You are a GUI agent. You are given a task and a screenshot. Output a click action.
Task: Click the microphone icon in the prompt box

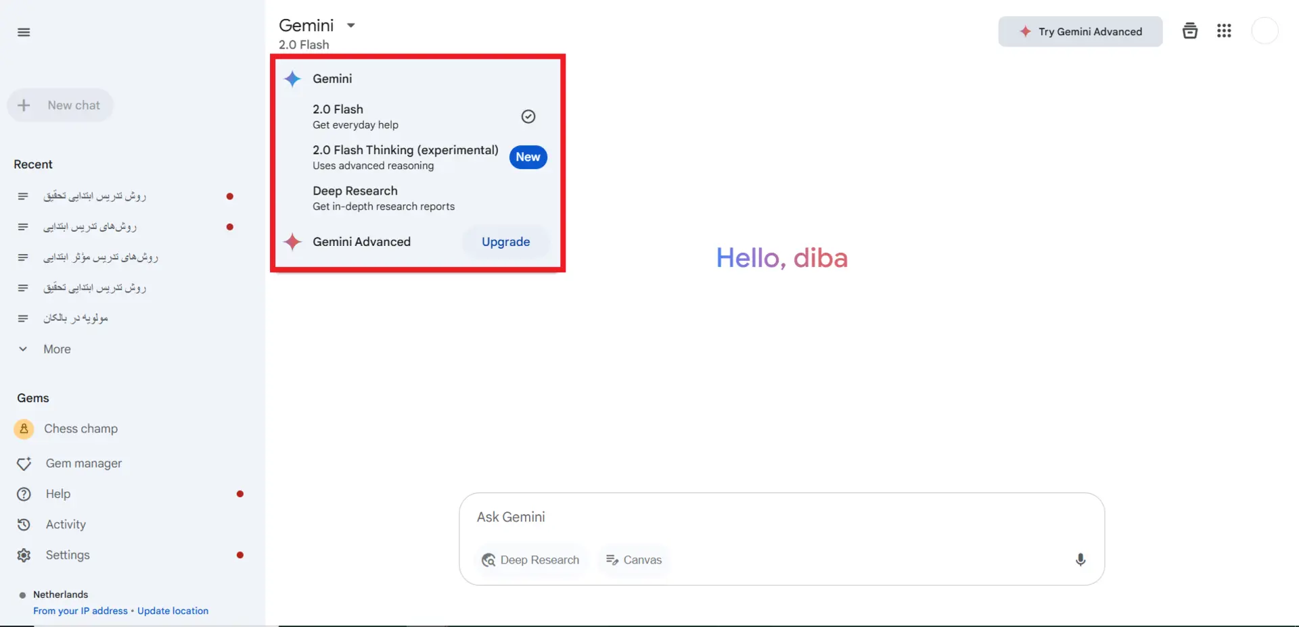[1080, 559]
